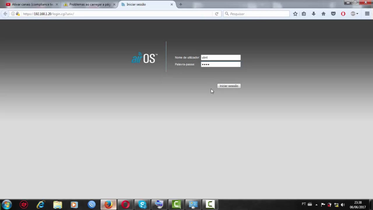Viewport: 373px width, 210px height.
Task: Open the Adblock Plus dropdown
Action: click(x=354, y=14)
